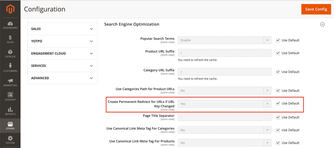The width and height of the screenshot is (334, 148).
Task: Open the Catalog box icon
Action: (10, 52)
